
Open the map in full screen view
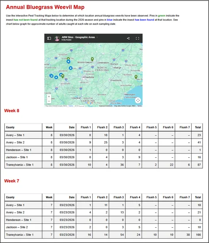tap(138, 38)
